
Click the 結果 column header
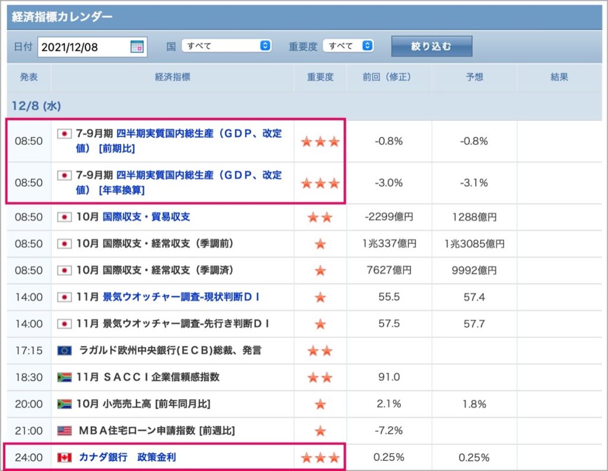pos(559,77)
